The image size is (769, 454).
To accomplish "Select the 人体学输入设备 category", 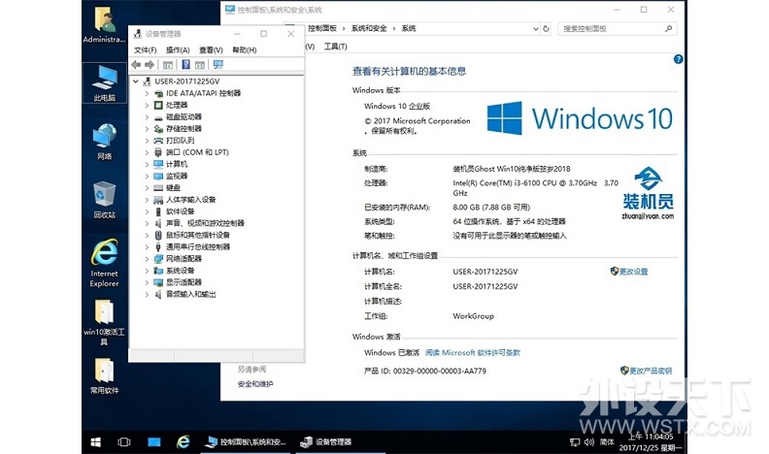I will [190, 199].
